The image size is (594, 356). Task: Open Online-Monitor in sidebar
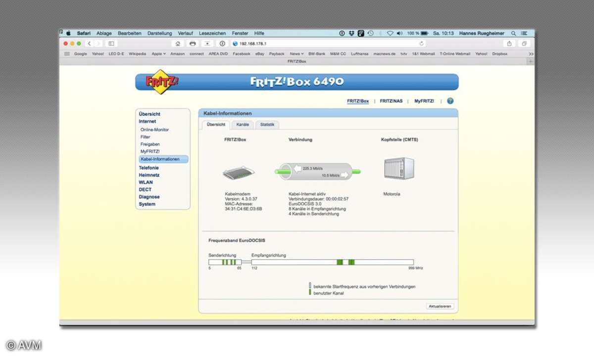(154, 130)
